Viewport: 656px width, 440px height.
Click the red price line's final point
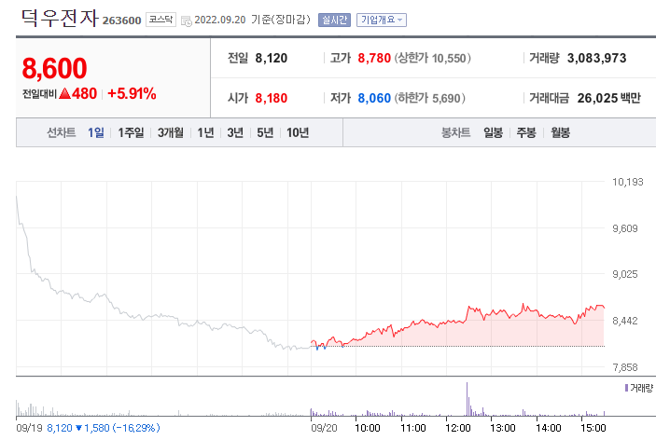pos(604,308)
